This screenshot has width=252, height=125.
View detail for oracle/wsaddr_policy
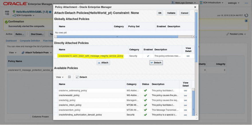pyautogui.click(x=186, y=96)
